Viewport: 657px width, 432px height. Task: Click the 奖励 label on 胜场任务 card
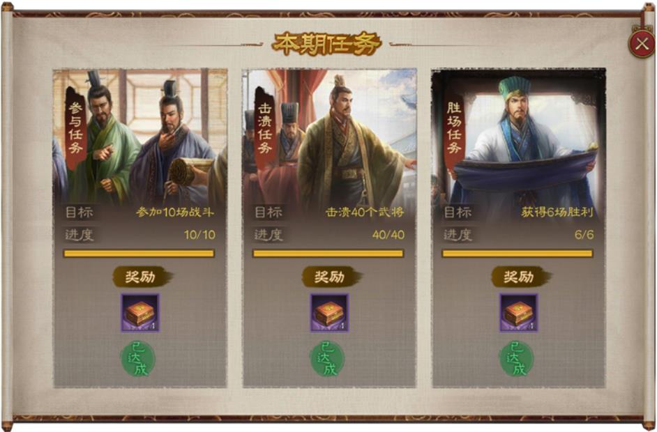[520, 277]
